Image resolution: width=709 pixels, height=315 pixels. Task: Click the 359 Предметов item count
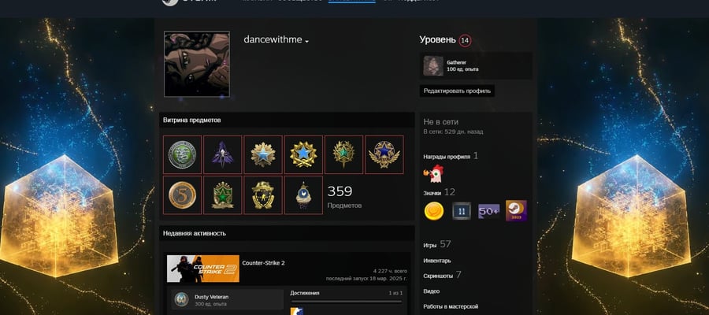tap(344, 197)
